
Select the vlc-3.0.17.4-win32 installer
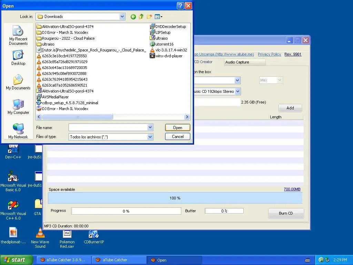(x=168, y=50)
